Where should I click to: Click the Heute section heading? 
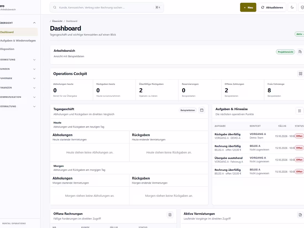[57, 123]
